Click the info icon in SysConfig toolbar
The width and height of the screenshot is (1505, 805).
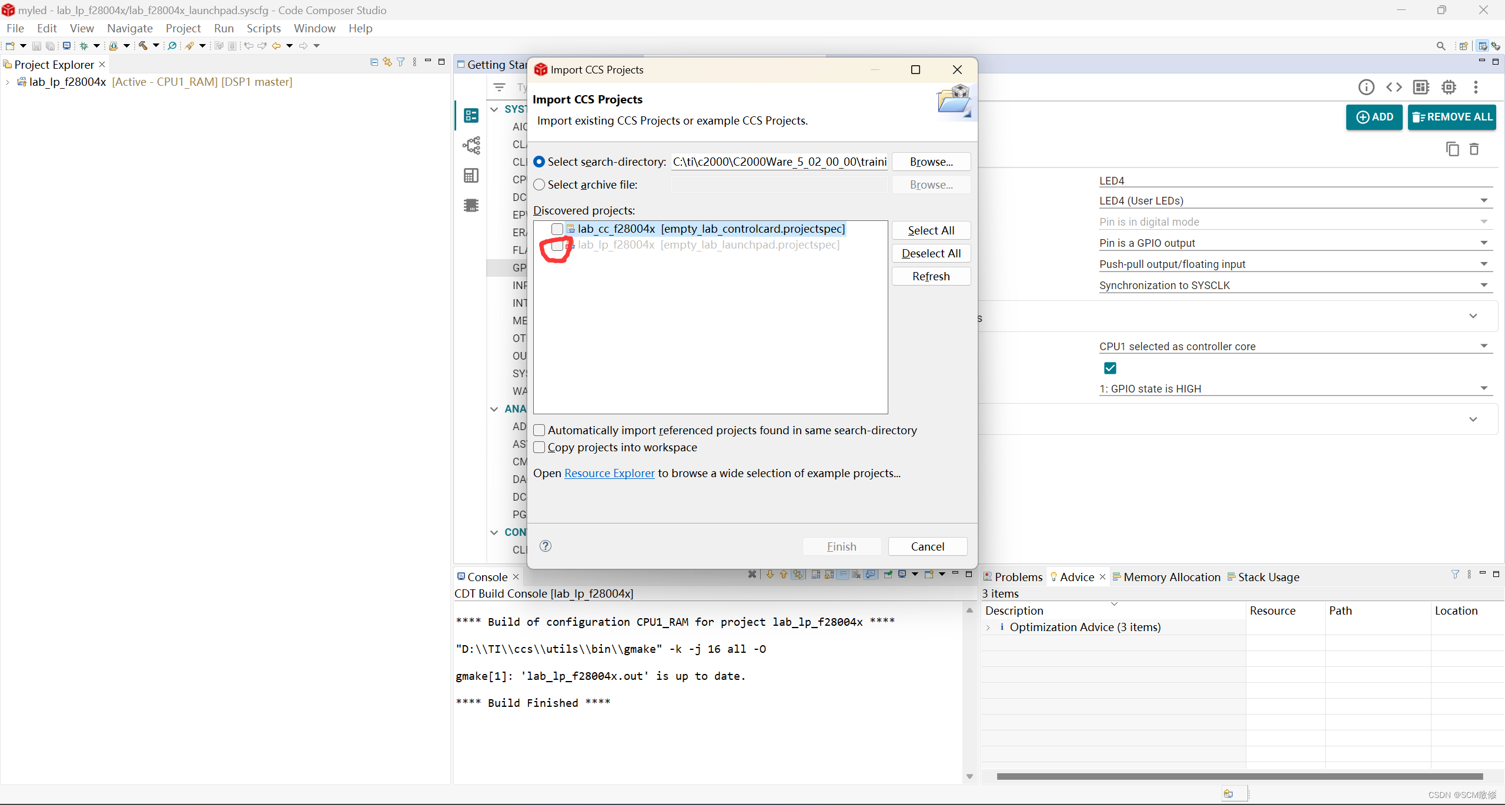1366,87
